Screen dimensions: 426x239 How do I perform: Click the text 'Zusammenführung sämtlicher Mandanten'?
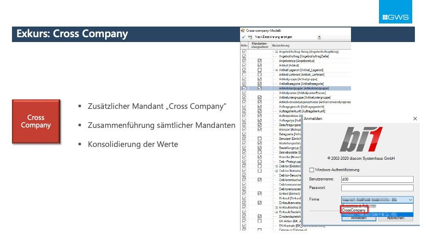tap(162, 125)
